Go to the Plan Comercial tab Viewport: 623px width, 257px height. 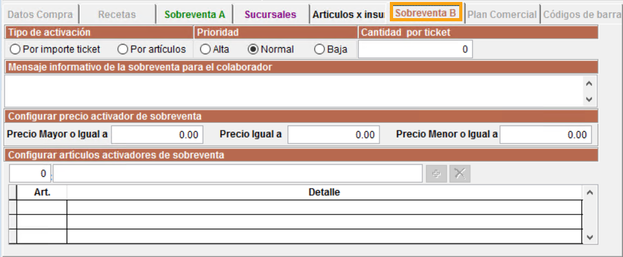(502, 15)
